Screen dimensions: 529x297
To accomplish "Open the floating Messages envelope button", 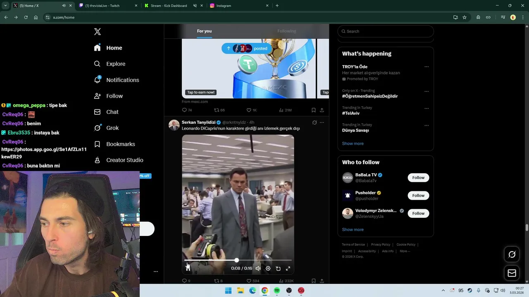I will pos(512,273).
